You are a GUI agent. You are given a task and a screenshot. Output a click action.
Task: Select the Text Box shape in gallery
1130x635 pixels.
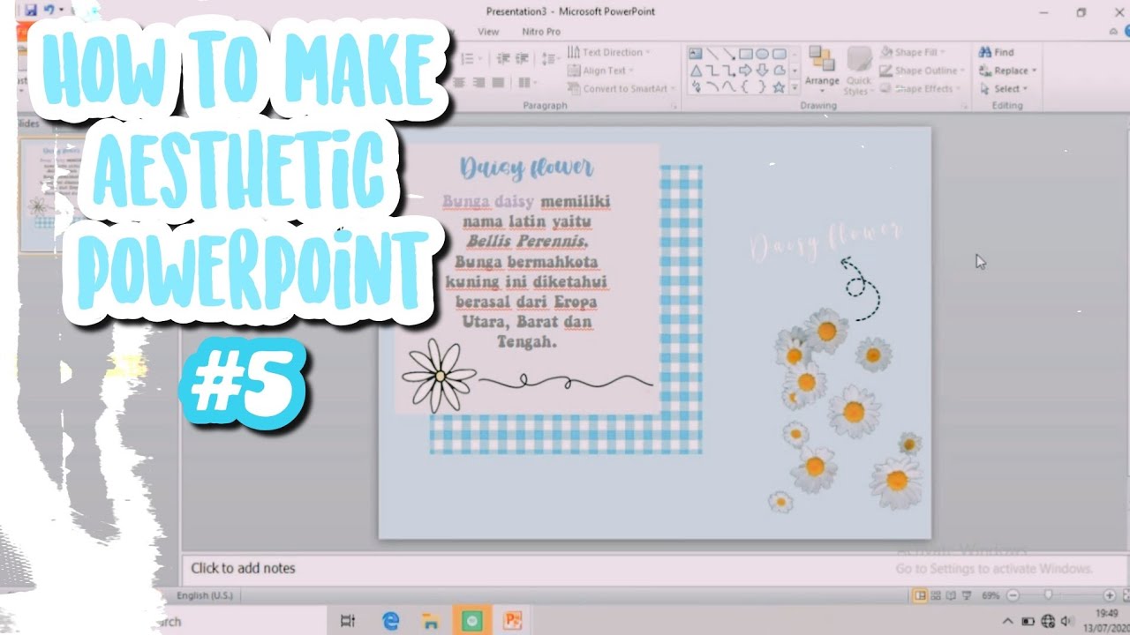click(x=696, y=53)
